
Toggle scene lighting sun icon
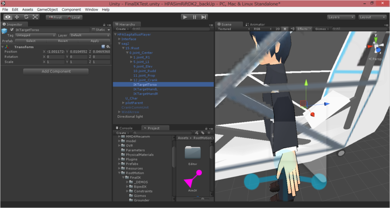click(285, 29)
